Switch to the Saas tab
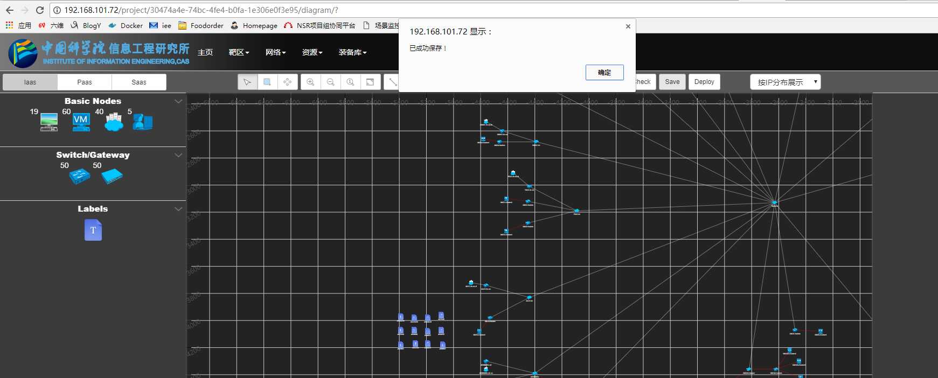Image resolution: width=938 pixels, height=378 pixels. pyautogui.click(x=139, y=82)
